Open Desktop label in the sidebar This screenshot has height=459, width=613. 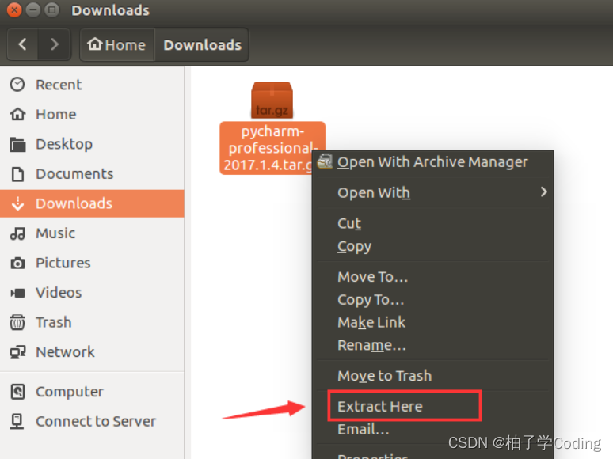point(64,144)
